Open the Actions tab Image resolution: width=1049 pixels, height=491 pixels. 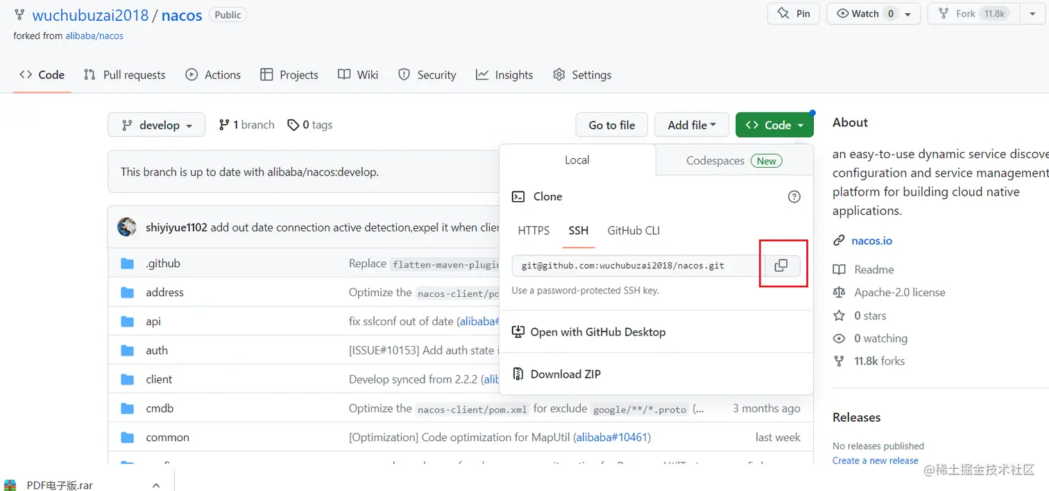pyautogui.click(x=213, y=75)
